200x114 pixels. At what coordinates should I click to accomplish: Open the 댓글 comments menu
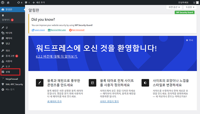pos(12,44)
